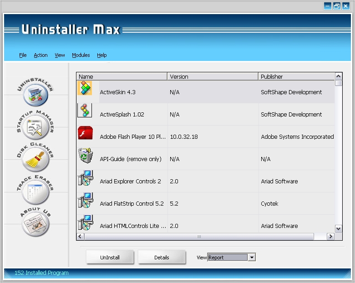Click Adobe Systems Incorporated publisher cell

coord(297,137)
